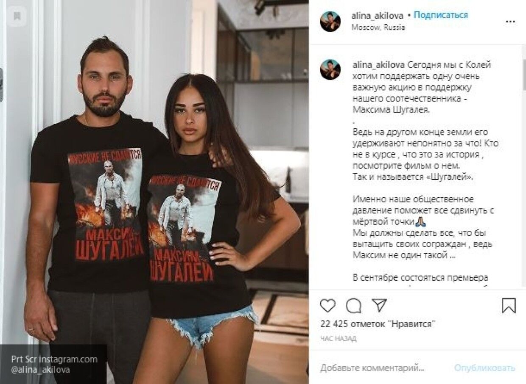Click the alina_akilova username in the caption
The width and height of the screenshot is (526, 384).
point(379,65)
